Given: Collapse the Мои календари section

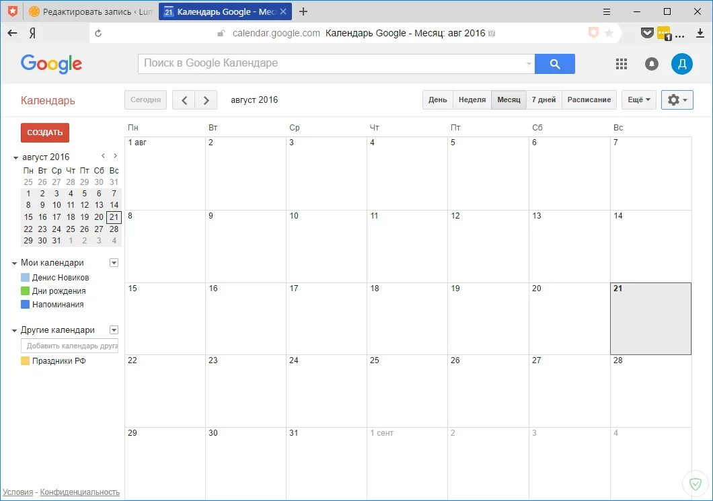Looking at the screenshot, I should 14,263.
